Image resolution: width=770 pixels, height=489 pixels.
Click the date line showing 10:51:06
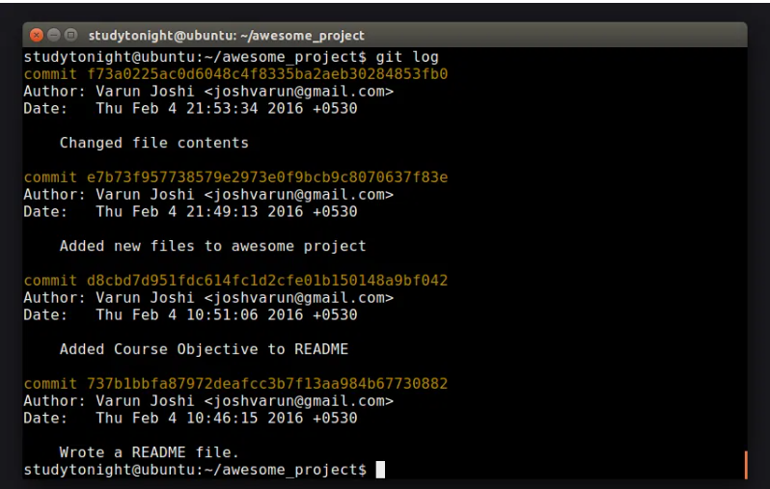click(190, 315)
